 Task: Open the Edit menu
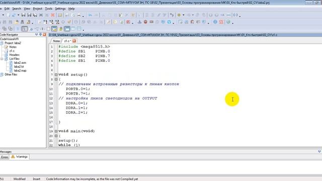coord(7,9)
